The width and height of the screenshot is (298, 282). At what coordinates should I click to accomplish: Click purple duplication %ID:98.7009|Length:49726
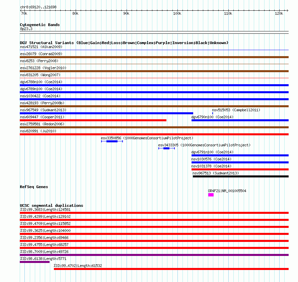[154, 255]
